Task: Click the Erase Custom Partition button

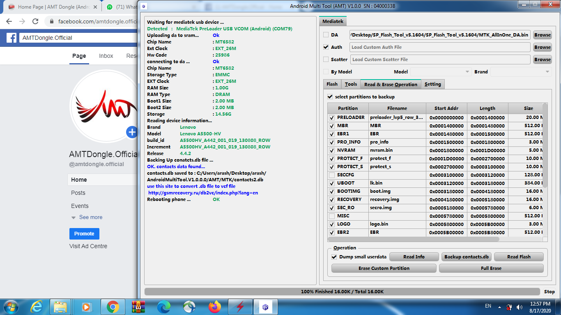Action: pos(384,268)
